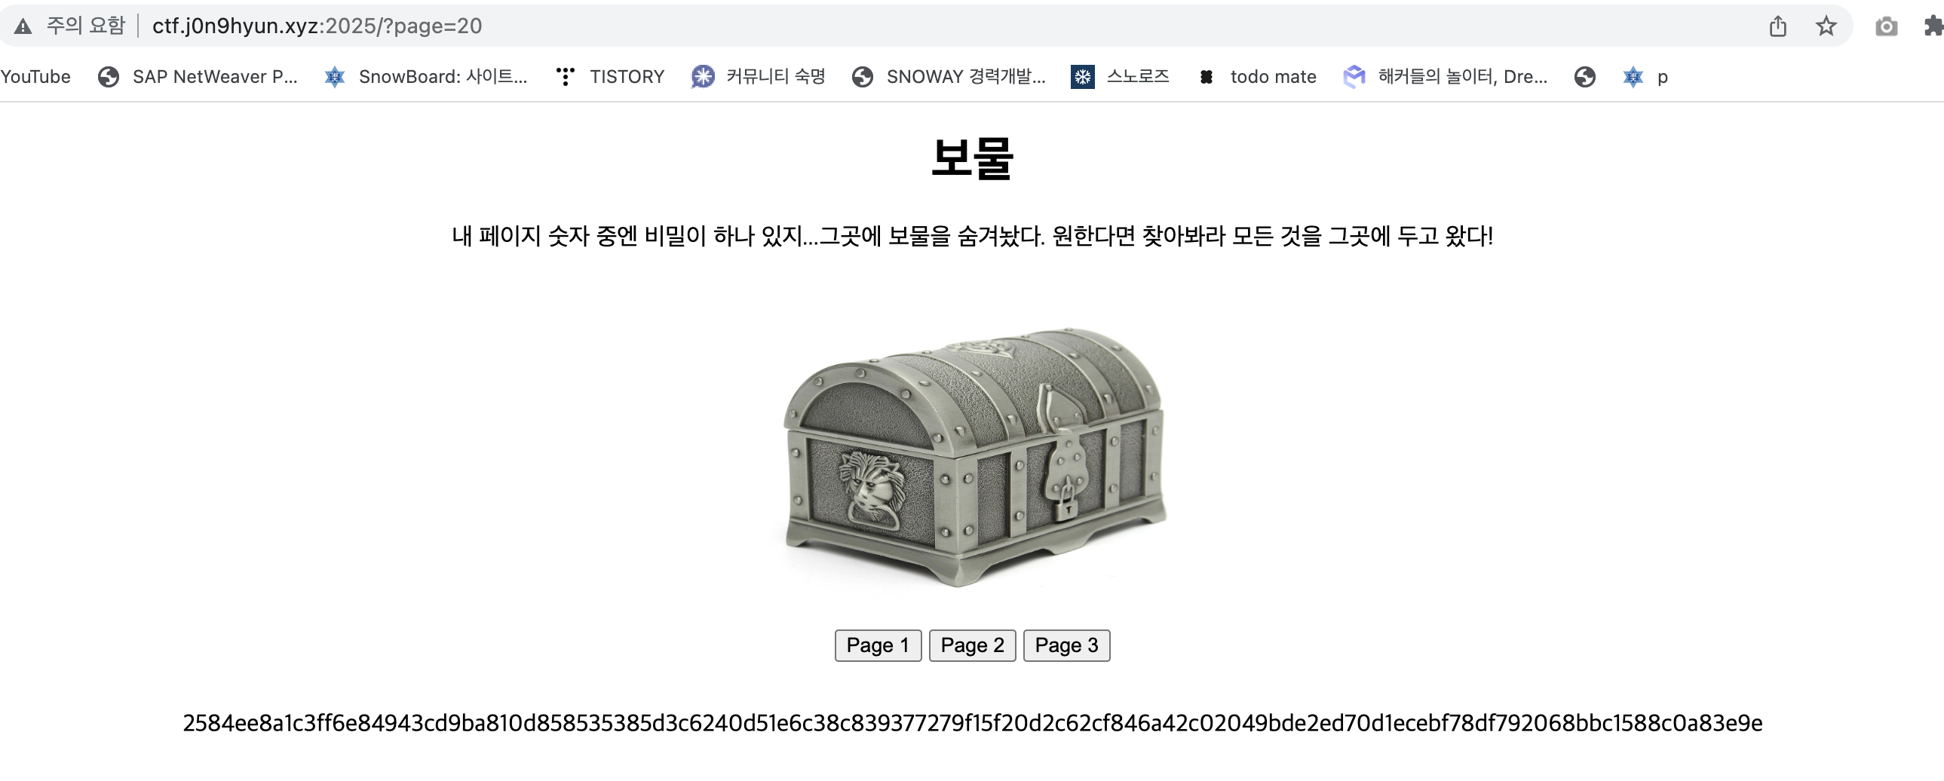Bookmark this page with star icon
The height and width of the screenshot is (781, 1944).
pyautogui.click(x=1826, y=26)
